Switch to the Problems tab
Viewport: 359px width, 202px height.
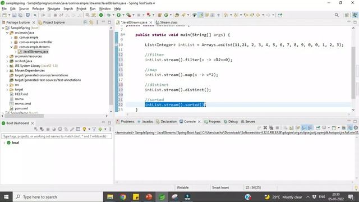pyautogui.click(x=125, y=122)
